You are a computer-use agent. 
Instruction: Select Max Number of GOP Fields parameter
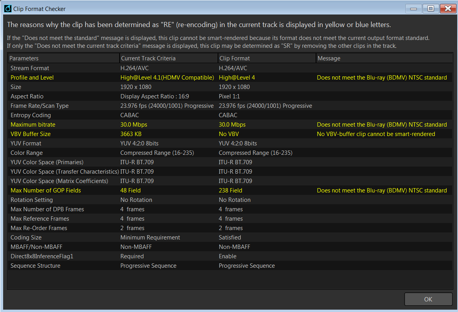(x=45, y=190)
